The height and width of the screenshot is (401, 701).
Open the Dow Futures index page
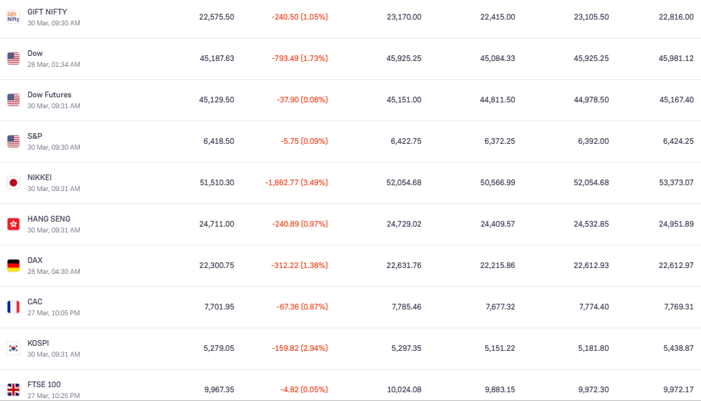click(x=49, y=94)
